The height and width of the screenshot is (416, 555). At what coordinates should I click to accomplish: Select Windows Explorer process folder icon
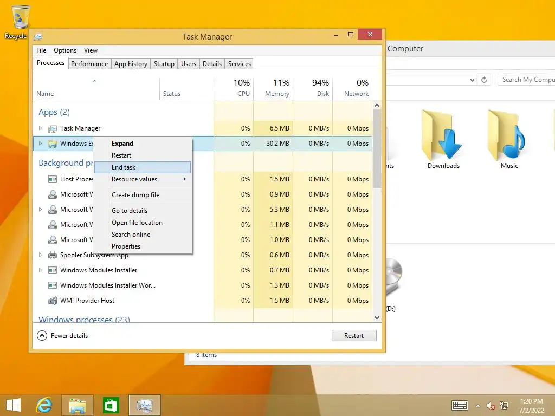coord(53,144)
